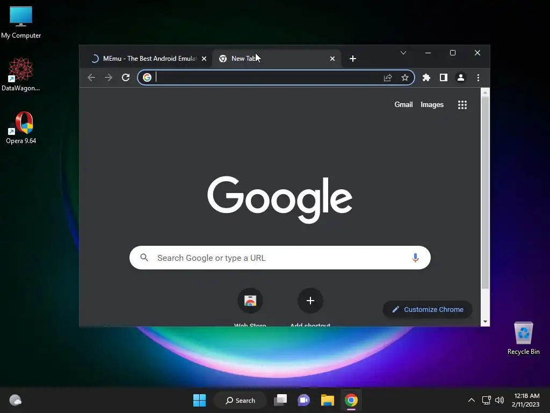
Task: Reload the page with the refresh icon
Action: coord(126,77)
